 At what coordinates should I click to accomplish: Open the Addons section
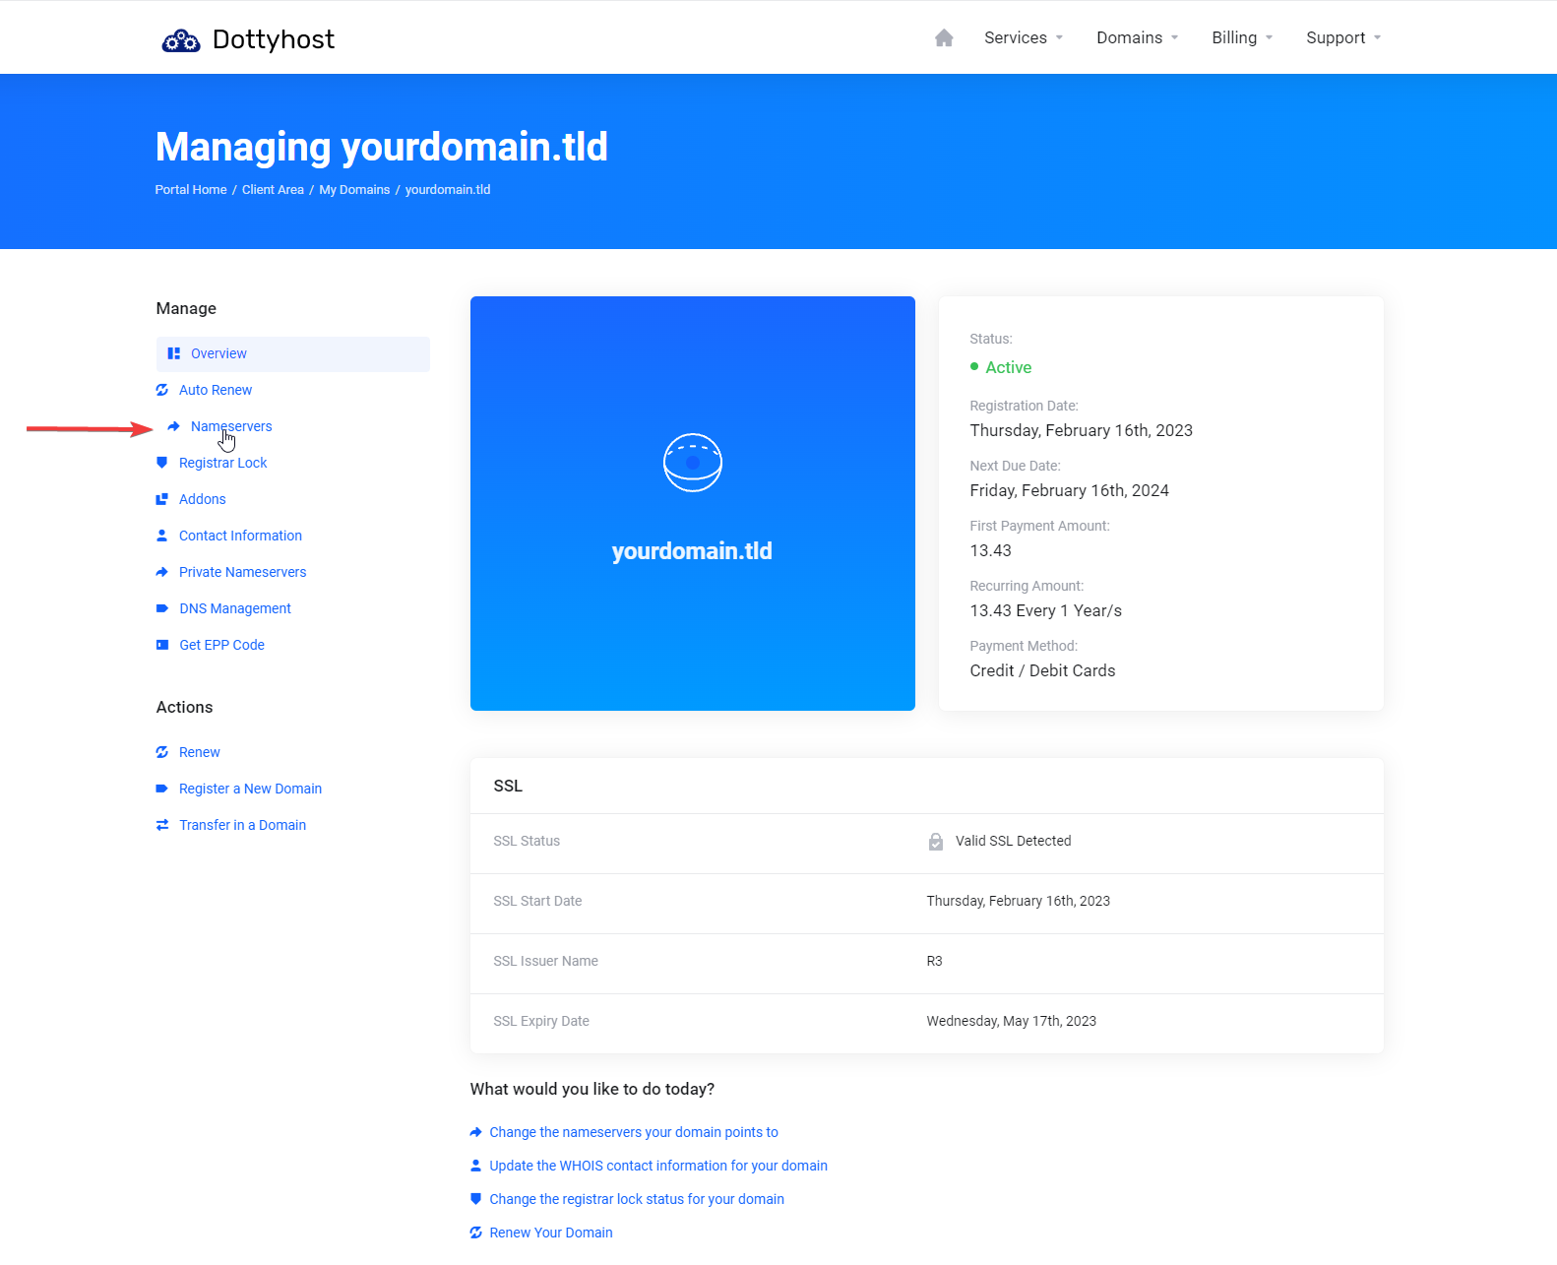click(x=203, y=499)
